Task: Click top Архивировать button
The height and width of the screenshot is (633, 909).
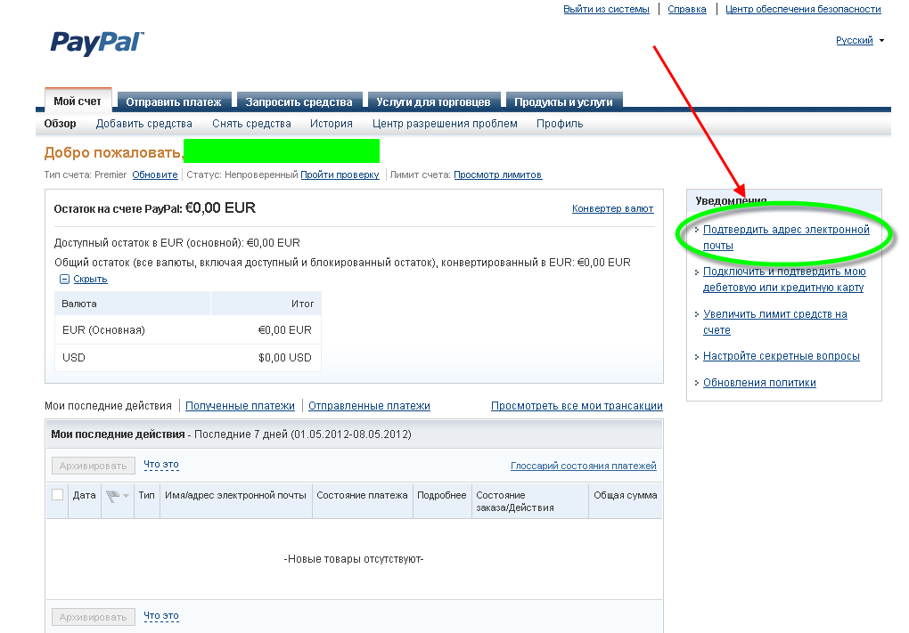Action: pyautogui.click(x=94, y=466)
